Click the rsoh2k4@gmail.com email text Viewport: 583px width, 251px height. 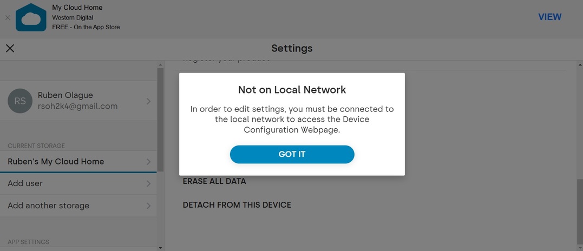coord(78,107)
